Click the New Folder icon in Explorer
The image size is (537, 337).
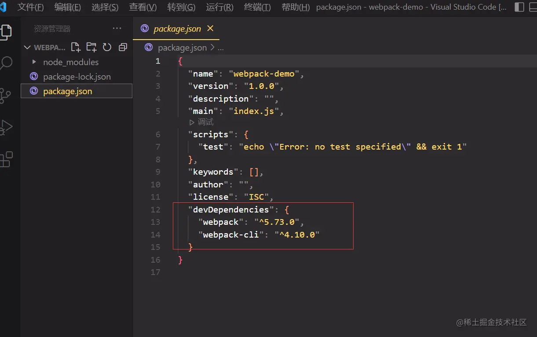[x=91, y=47]
